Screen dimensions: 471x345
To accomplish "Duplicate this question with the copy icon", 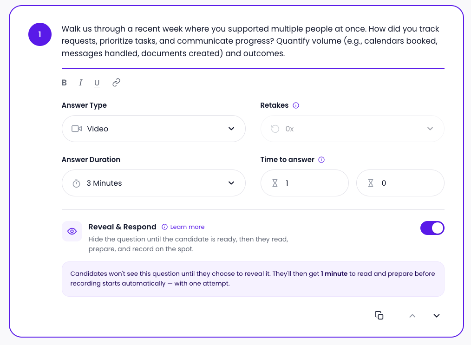I will [379, 316].
